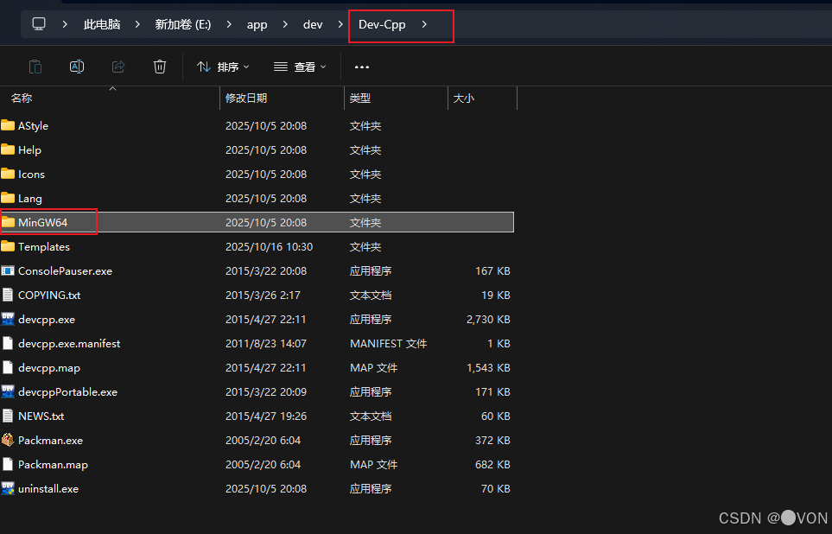Image resolution: width=832 pixels, height=534 pixels.
Task: Select the NEWS.txt file name
Action: (x=41, y=416)
